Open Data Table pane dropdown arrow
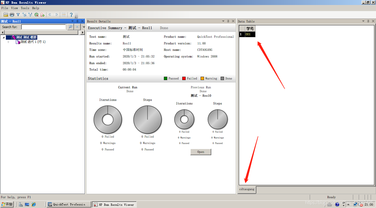Screen dimensions: 376x208 [363, 21]
